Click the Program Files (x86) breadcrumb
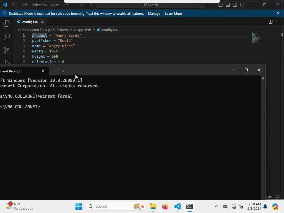The image size is (284, 213). (x=40, y=30)
